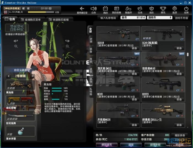Viewport: 193px width, 148px height.
Task: Click 输入礼券号码 coupon code button
Action: 108,18
